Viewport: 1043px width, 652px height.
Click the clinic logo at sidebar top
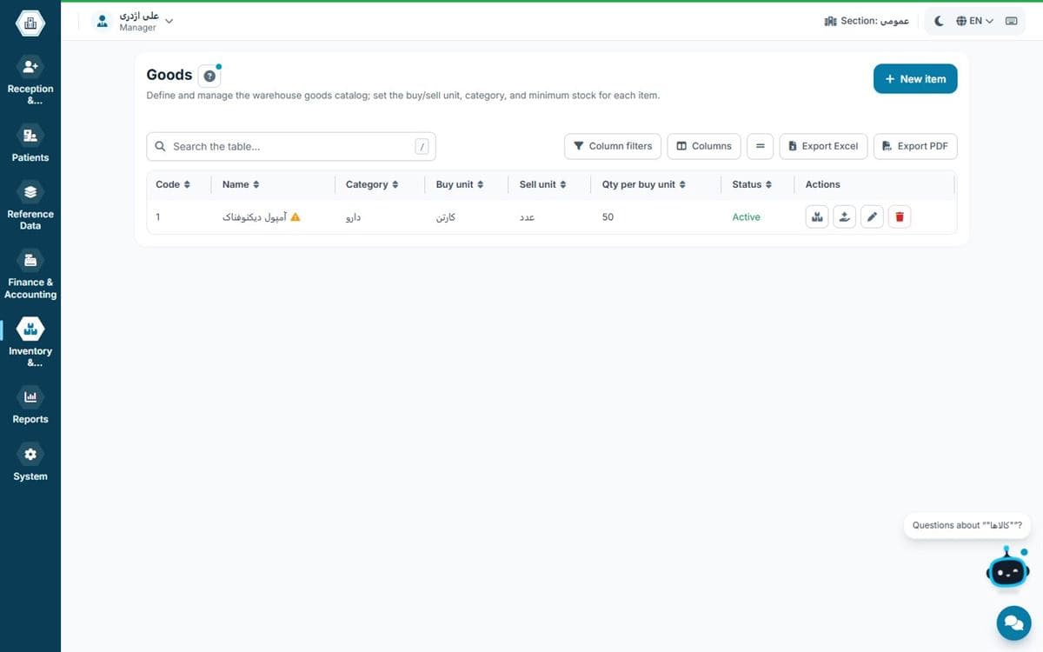[30, 23]
